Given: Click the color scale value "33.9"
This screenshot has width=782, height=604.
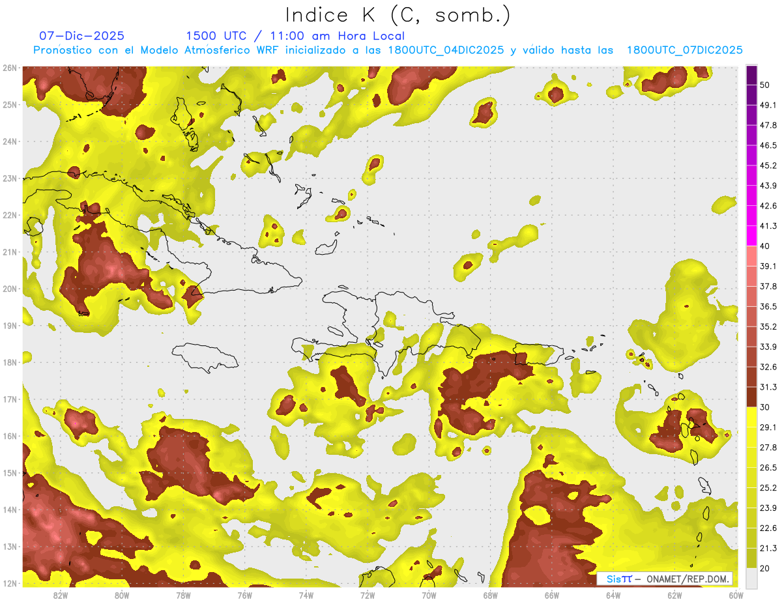Looking at the screenshot, I should click(x=768, y=347).
